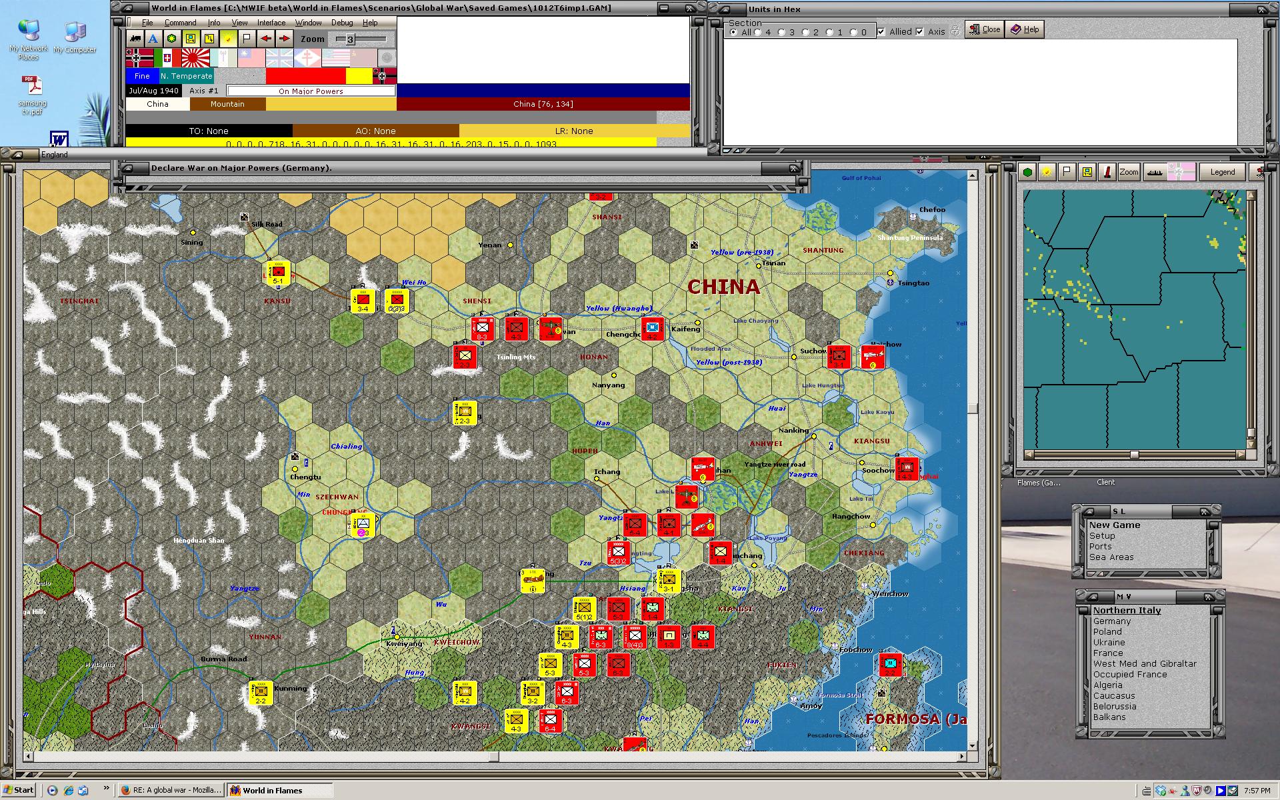The width and height of the screenshot is (1280, 800).
Task: Select section 4 radio button
Action: (x=757, y=32)
